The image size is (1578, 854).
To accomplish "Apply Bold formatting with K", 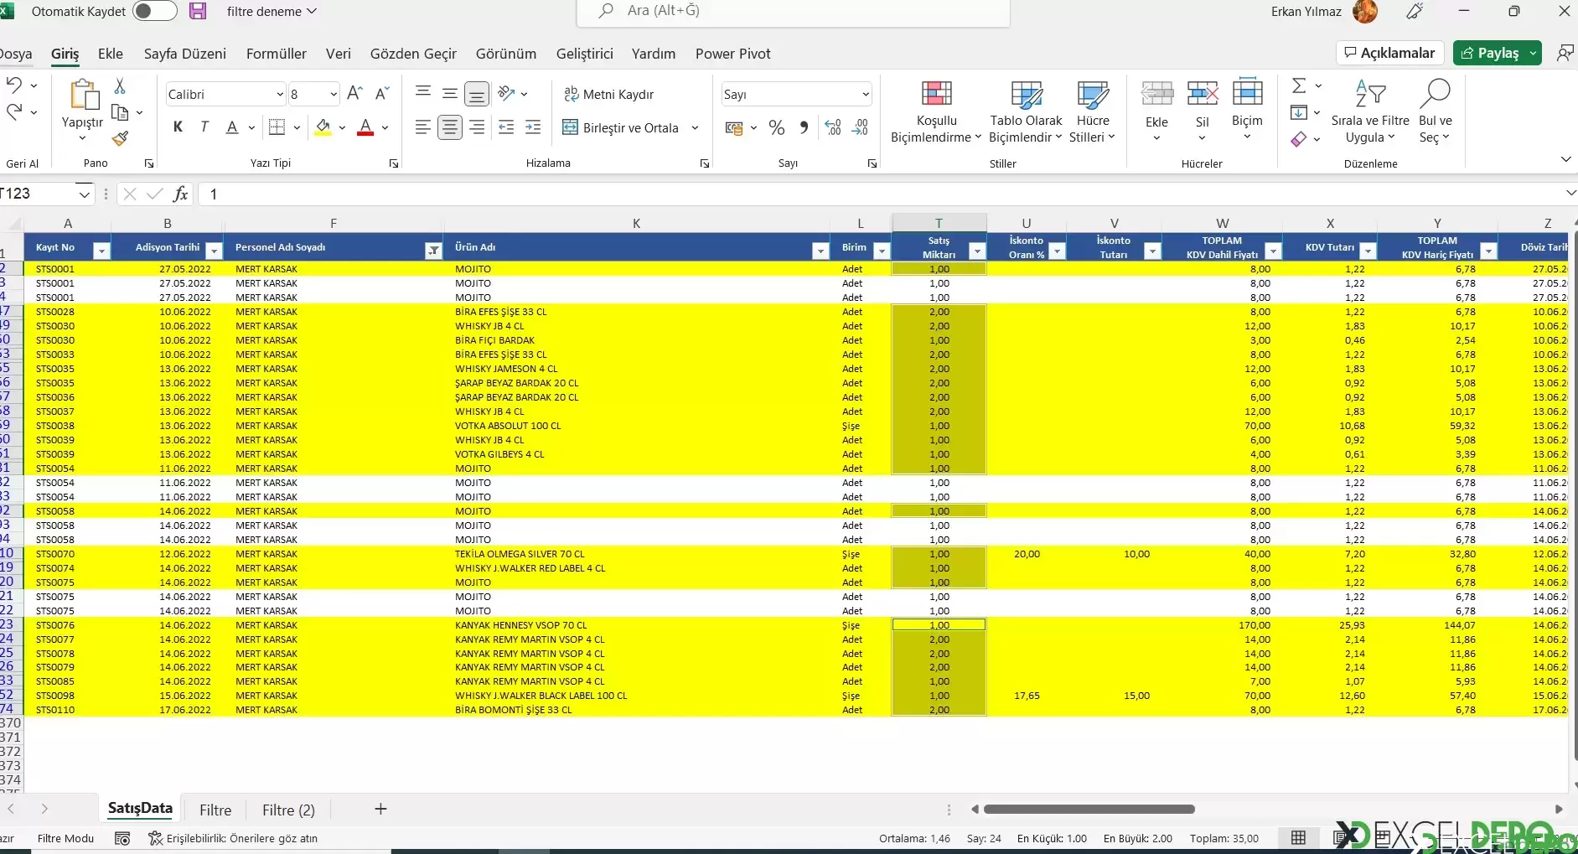I will click(x=178, y=127).
